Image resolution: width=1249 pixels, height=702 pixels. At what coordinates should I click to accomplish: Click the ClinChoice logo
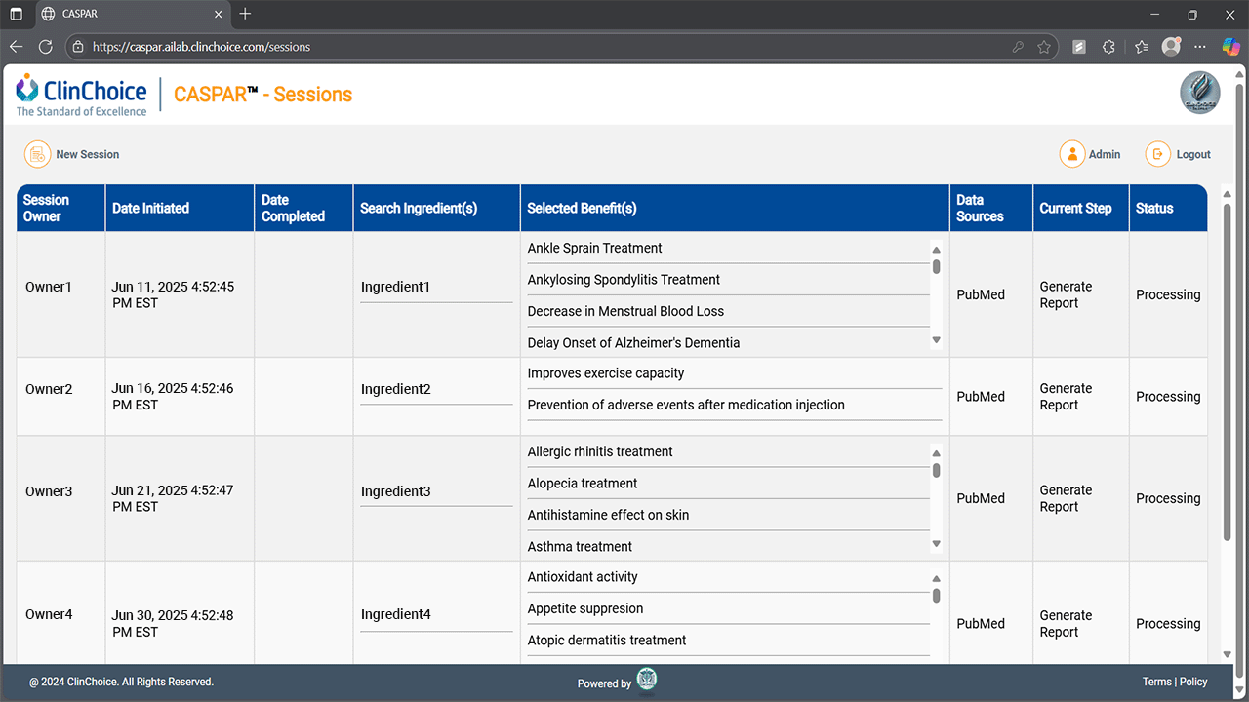pos(82,95)
